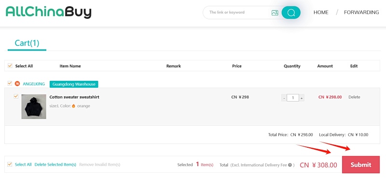Decrease quantity with the minus button
This screenshot has height=195, width=386.
click(284, 98)
